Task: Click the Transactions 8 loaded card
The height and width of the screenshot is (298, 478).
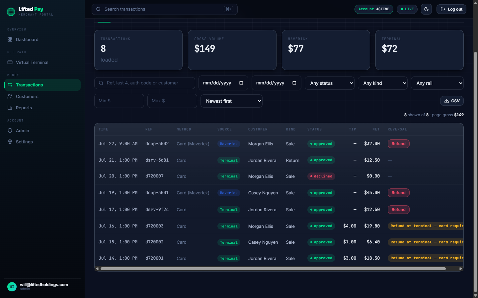Action: coord(138,50)
